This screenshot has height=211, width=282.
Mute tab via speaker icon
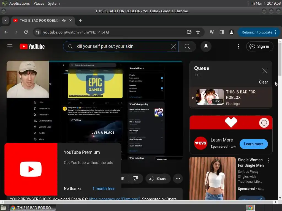[64, 20]
